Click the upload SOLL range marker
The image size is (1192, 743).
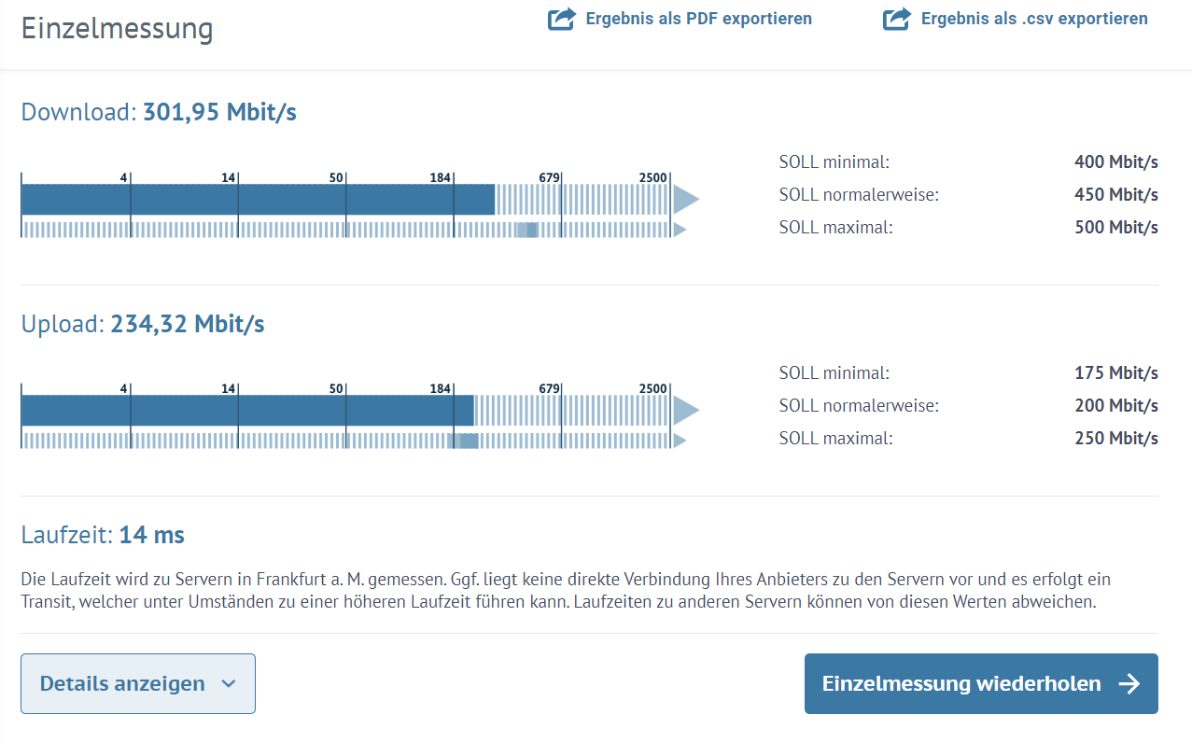point(463,441)
